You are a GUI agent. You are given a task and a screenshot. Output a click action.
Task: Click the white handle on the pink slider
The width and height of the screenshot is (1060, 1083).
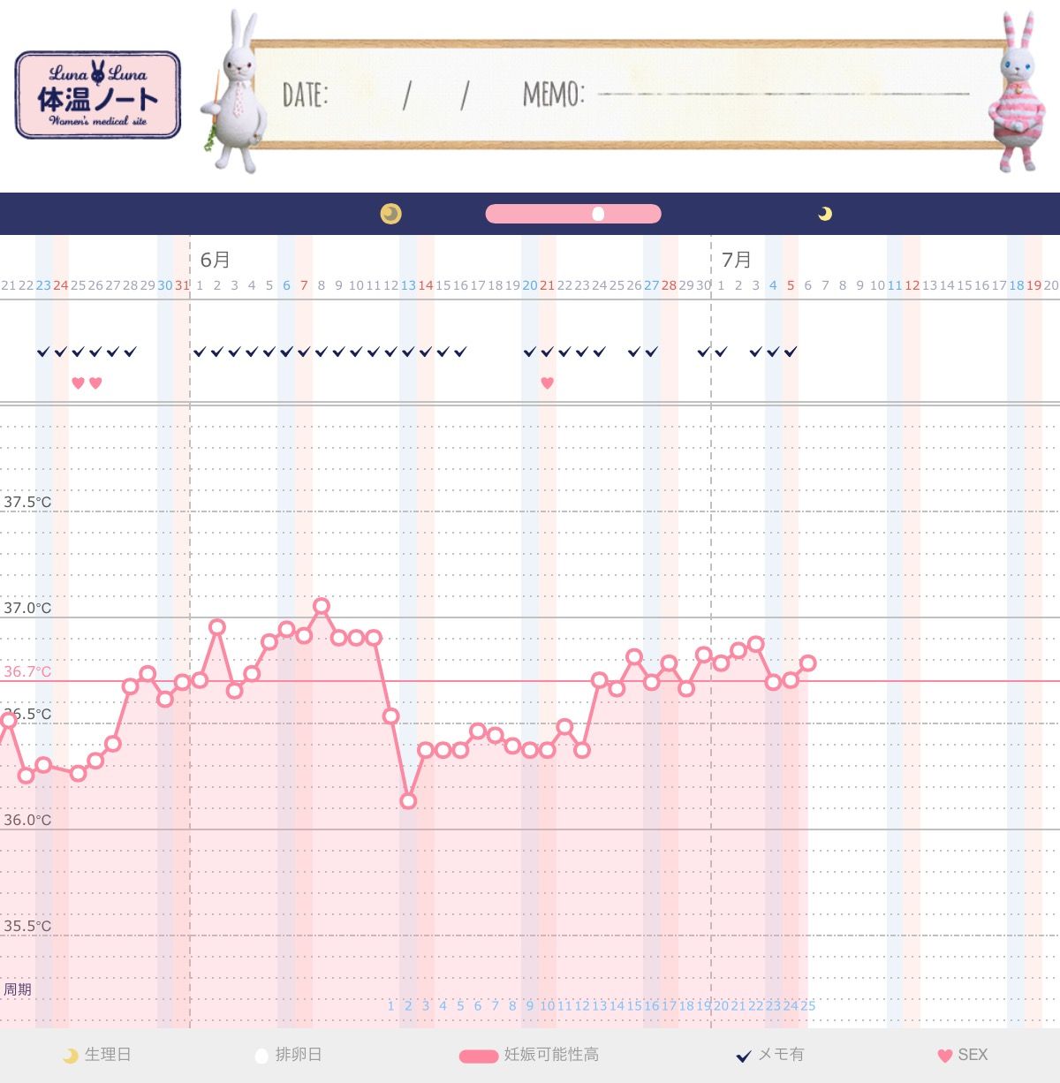click(x=600, y=213)
